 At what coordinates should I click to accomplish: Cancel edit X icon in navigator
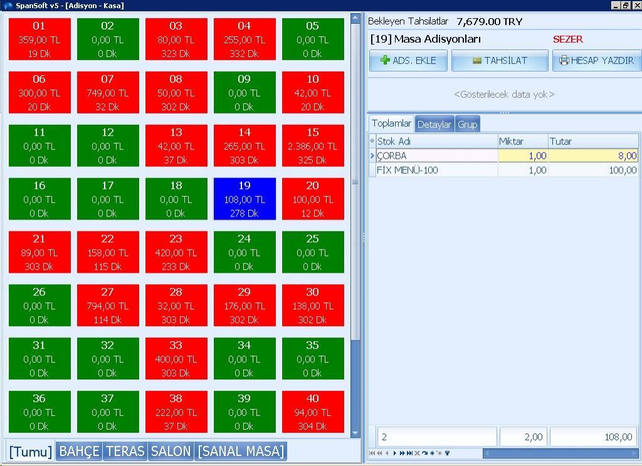click(417, 453)
